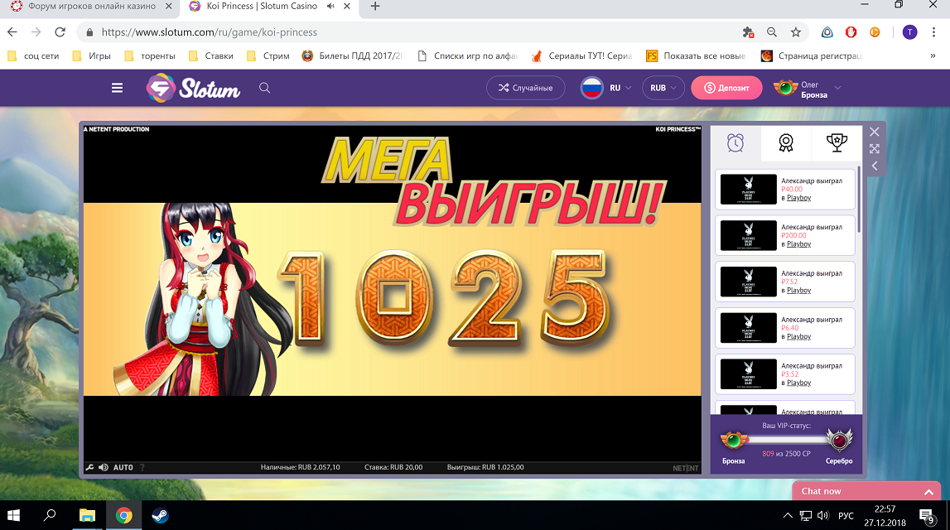
Task: Open the Игры bookmark folder
Action: tap(91, 55)
